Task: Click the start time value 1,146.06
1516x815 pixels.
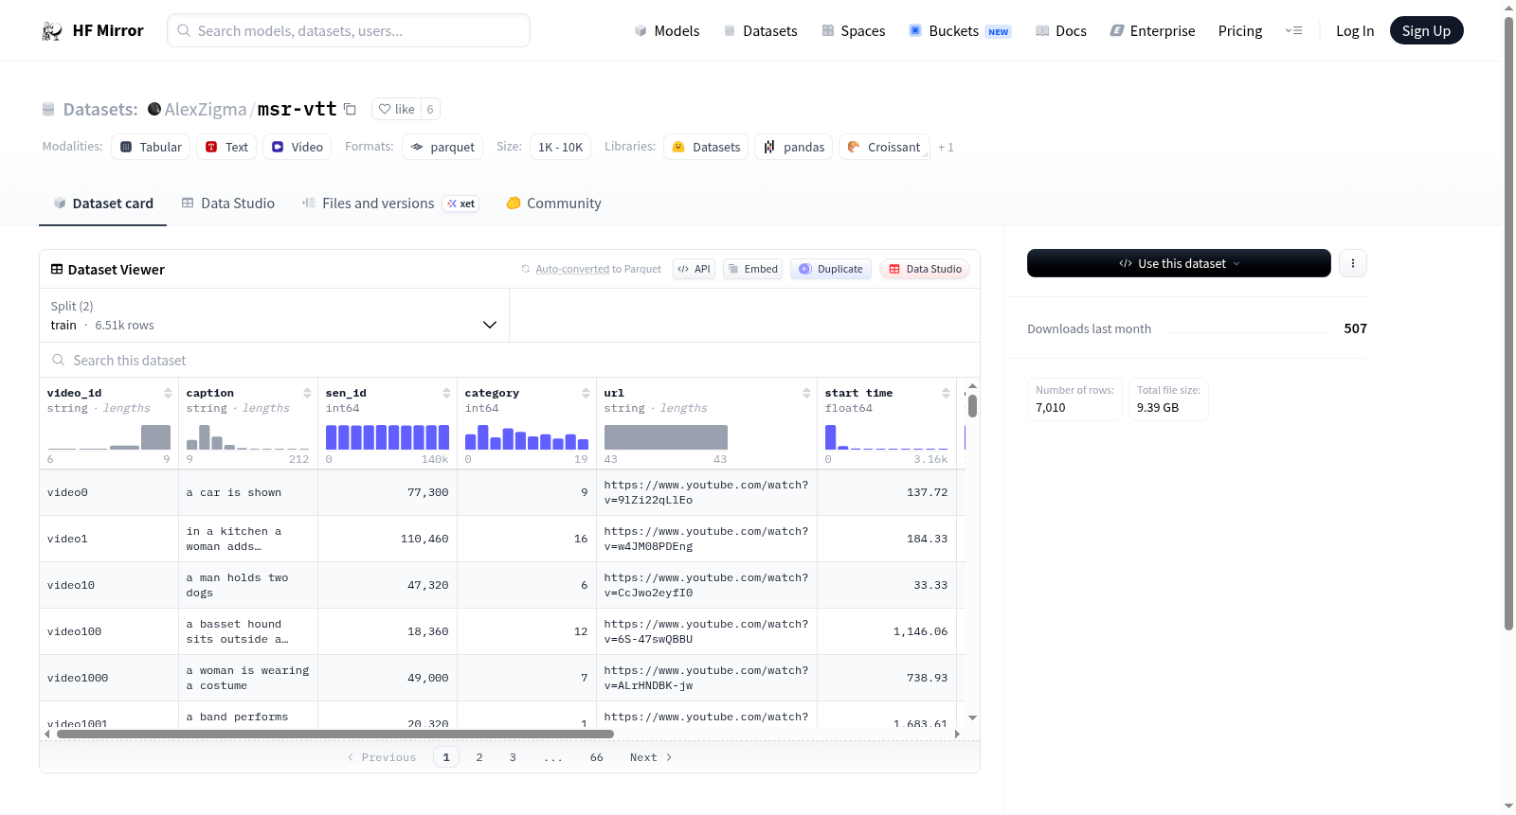Action: [920, 631]
